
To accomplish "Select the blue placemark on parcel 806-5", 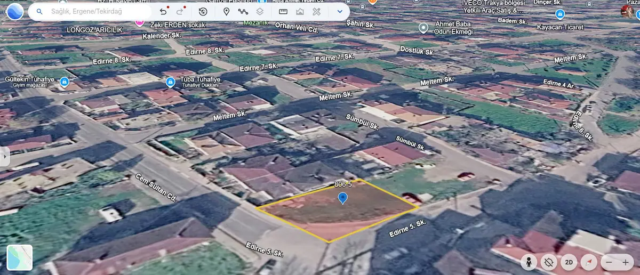I will (x=343, y=198).
